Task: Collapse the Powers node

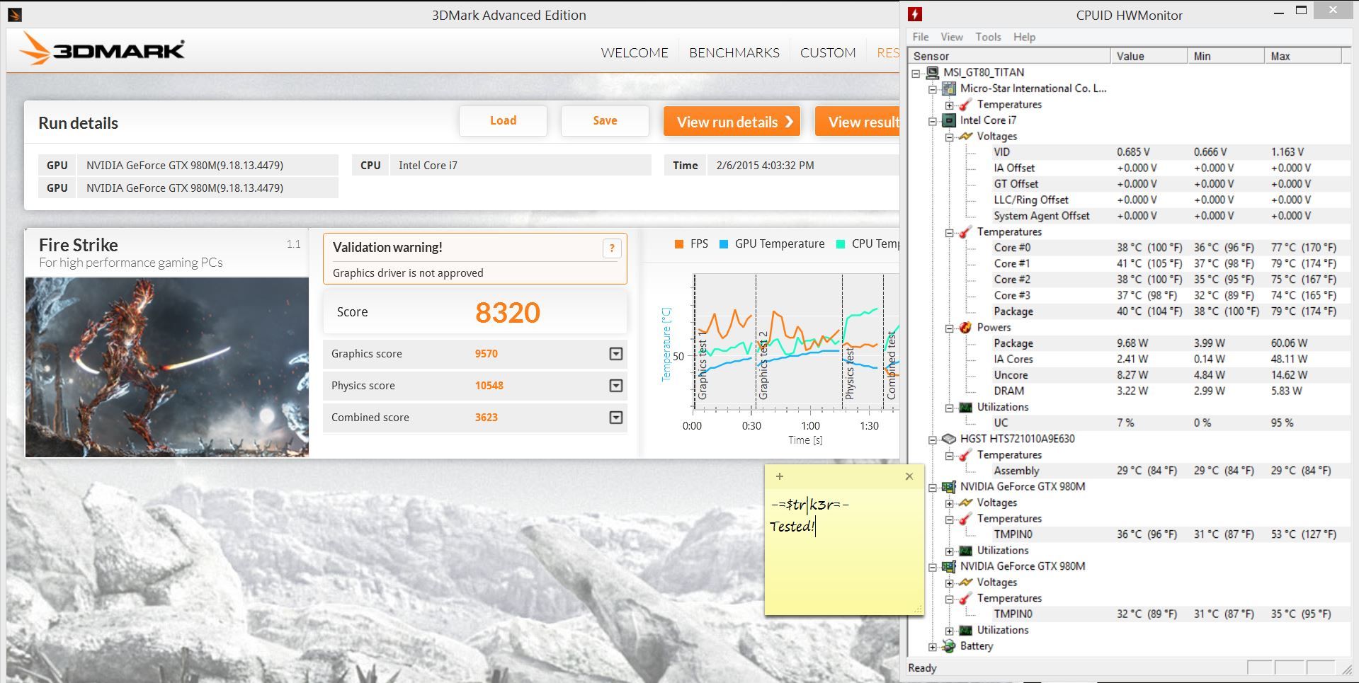Action: coord(949,328)
